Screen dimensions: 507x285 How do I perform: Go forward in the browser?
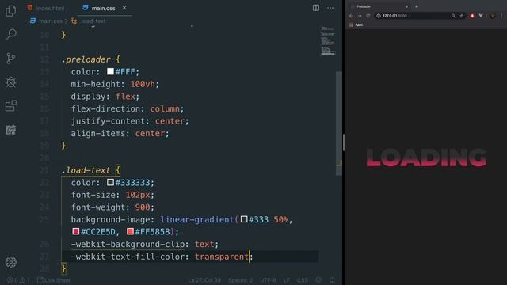tap(360, 16)
